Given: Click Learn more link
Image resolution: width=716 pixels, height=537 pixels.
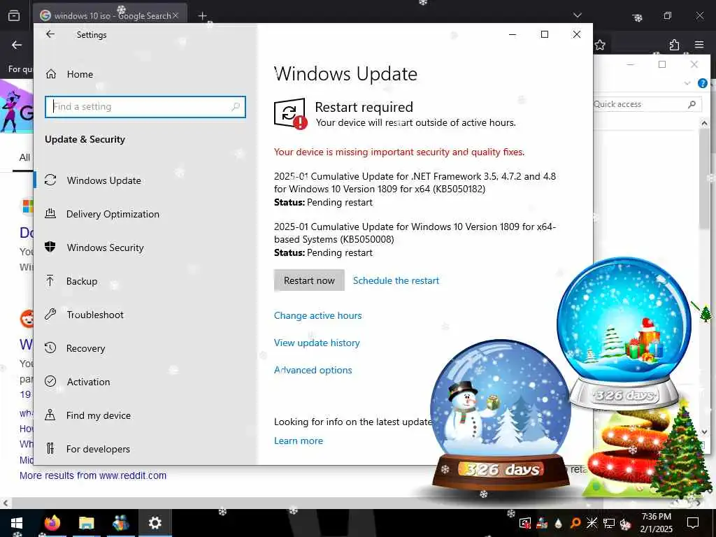Looking at the screenshot, I should coord(298,441).
